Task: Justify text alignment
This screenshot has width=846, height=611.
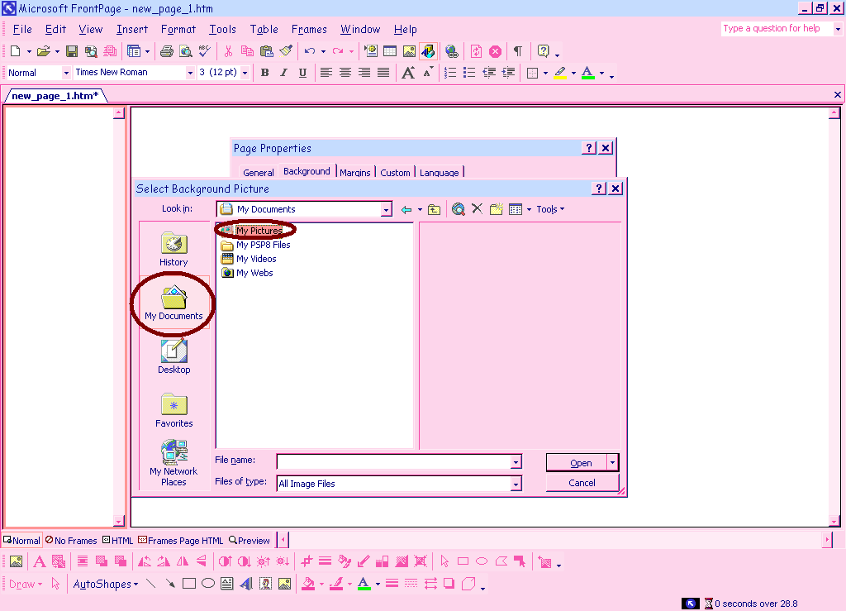Action: pyautogui.click(x=383, y=72)
